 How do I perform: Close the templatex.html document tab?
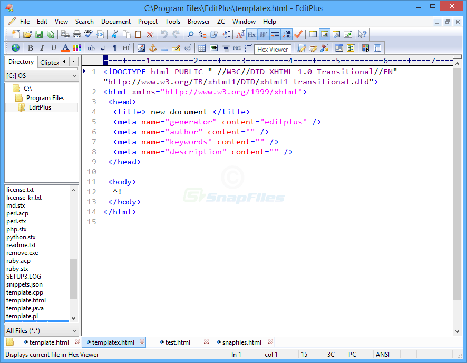(x=142, y=342)
